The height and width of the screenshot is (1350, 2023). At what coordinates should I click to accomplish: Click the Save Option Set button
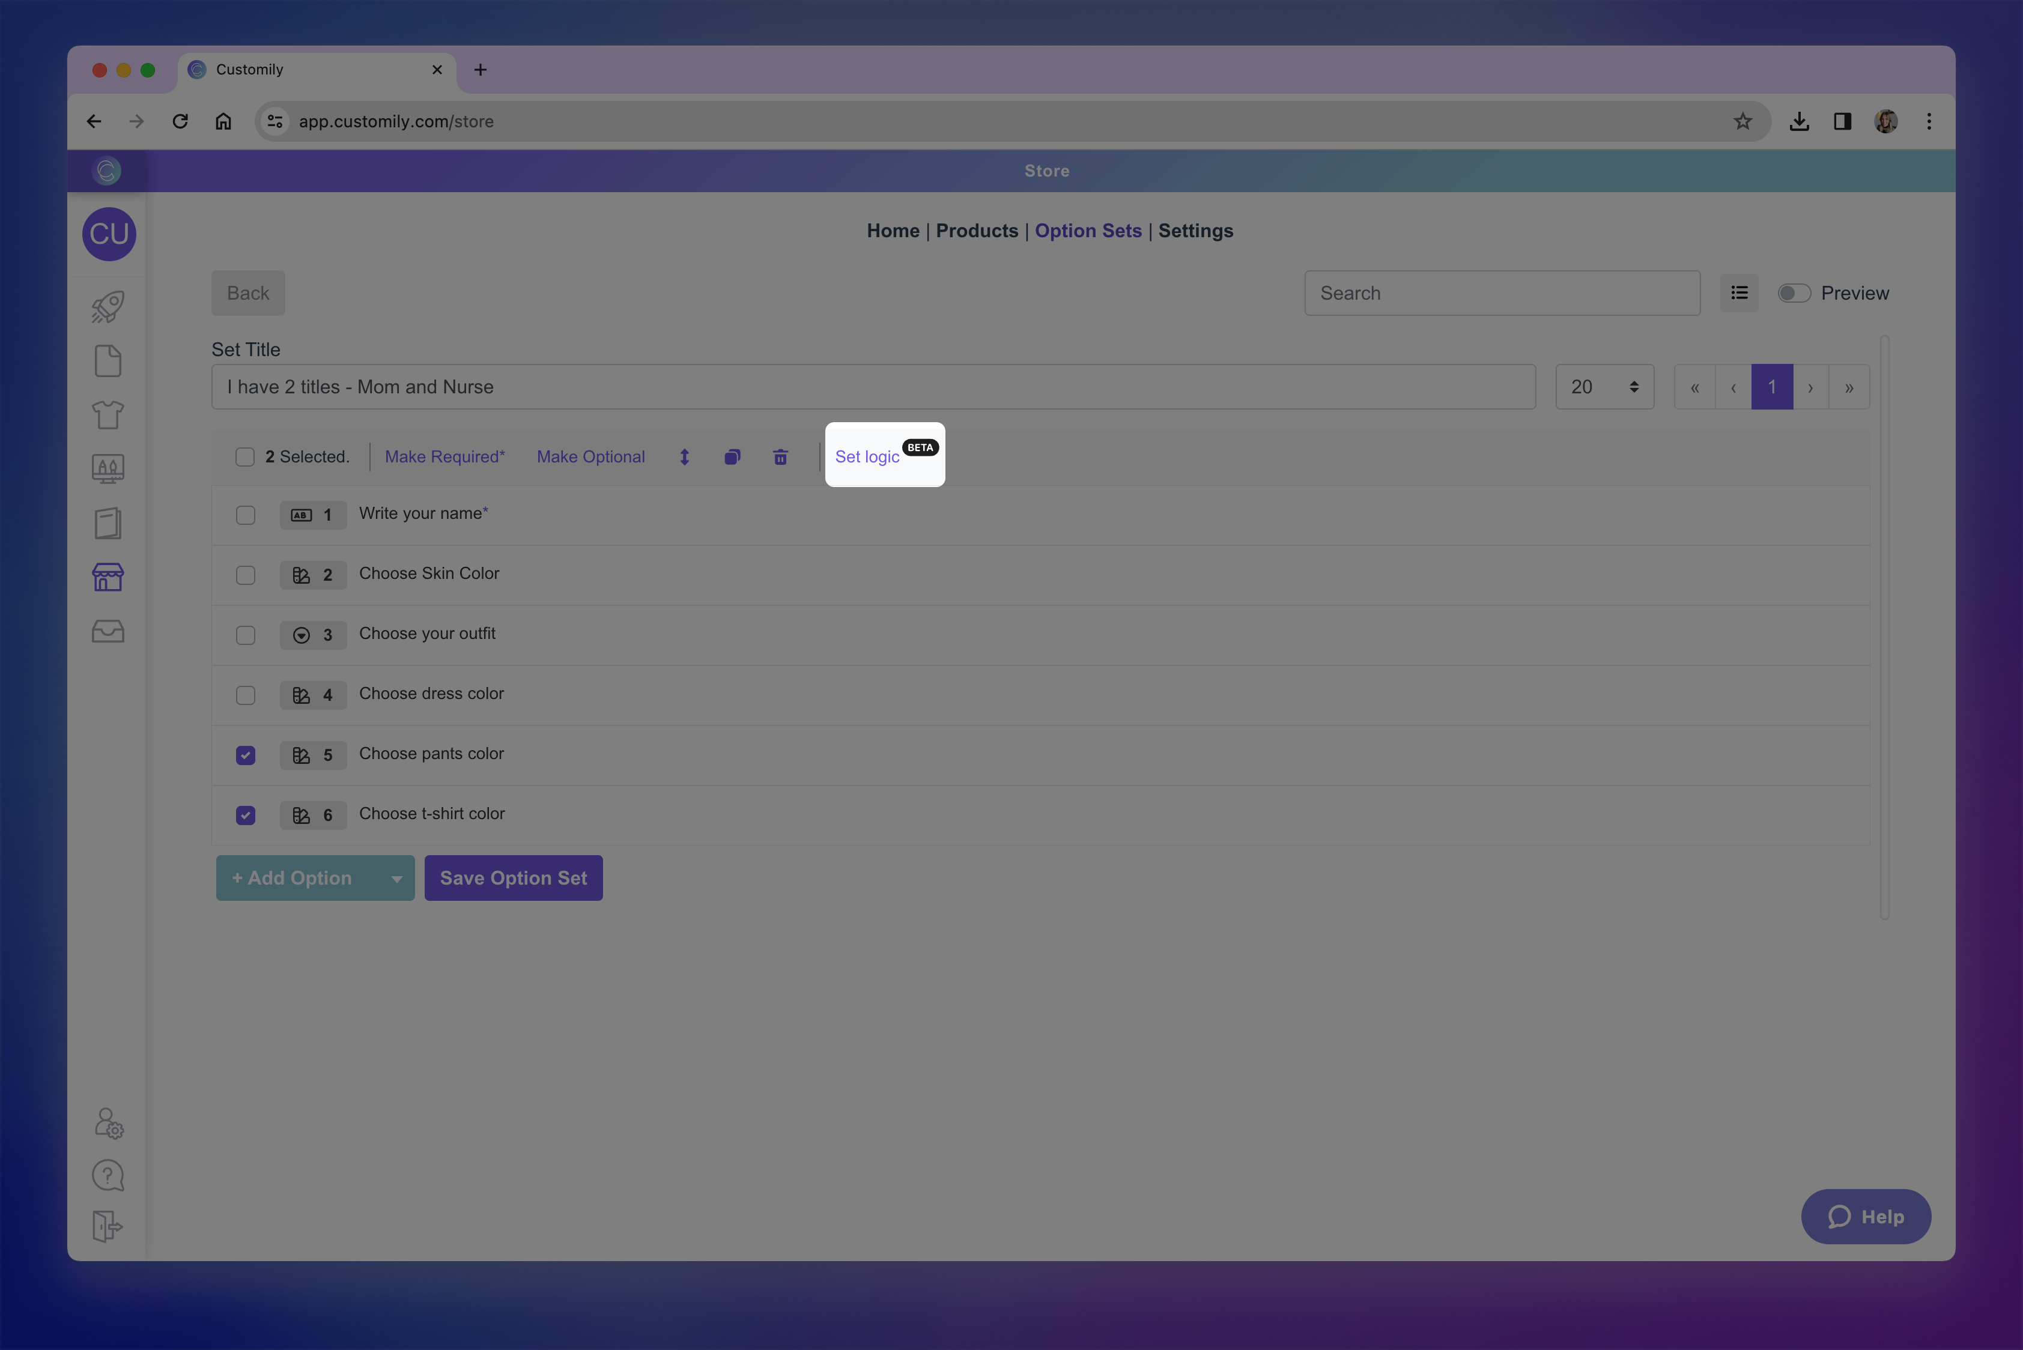514,878
